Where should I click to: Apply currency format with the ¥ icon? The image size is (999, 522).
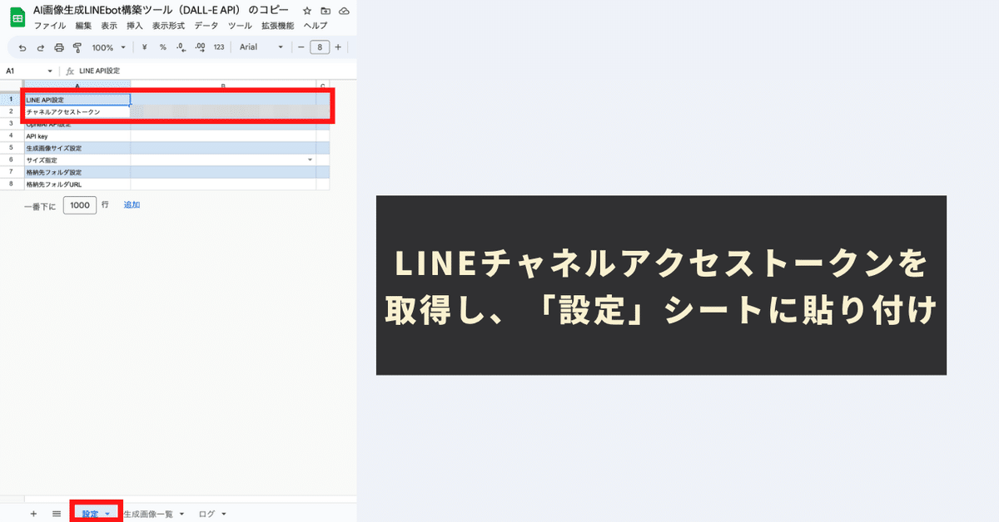(x=143, y=47)
